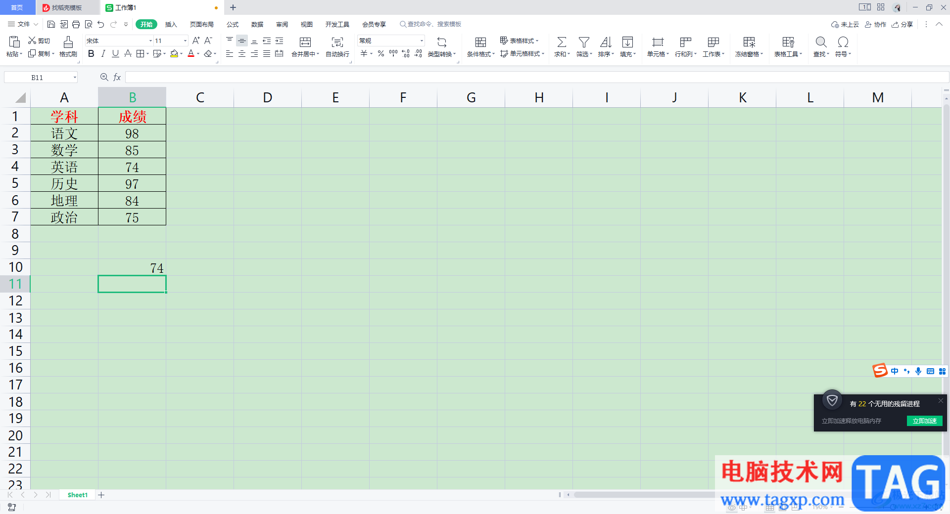The image size is (950, 514).
Task: Open Print Preview from the quick access toolbar
Action: click(x=89, y=24)
